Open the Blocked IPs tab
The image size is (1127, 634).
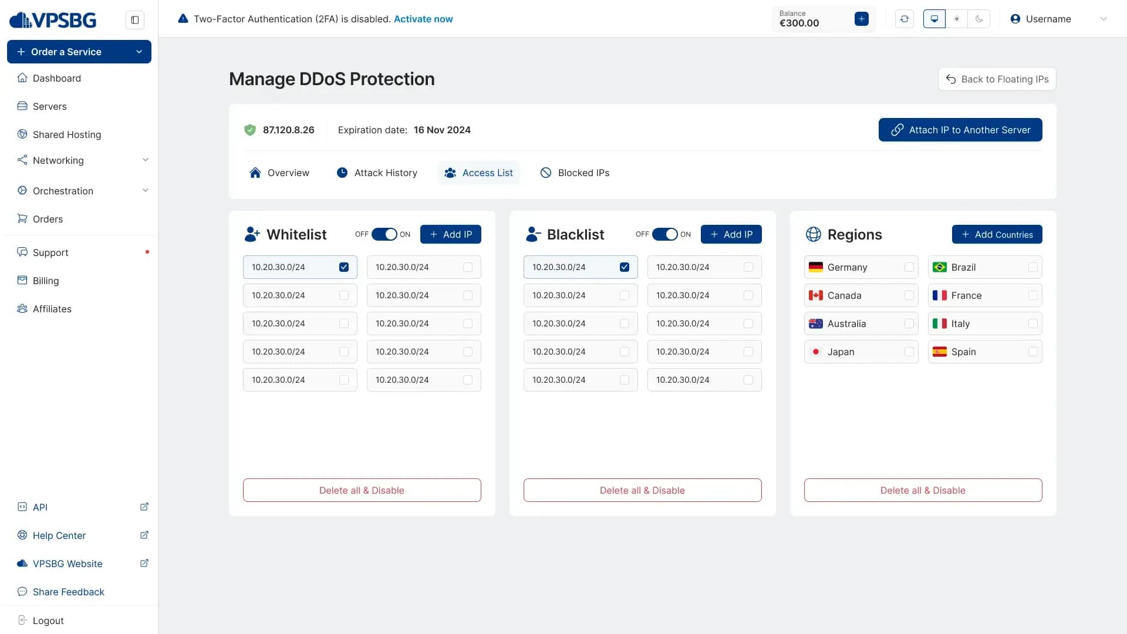point(575,173)
